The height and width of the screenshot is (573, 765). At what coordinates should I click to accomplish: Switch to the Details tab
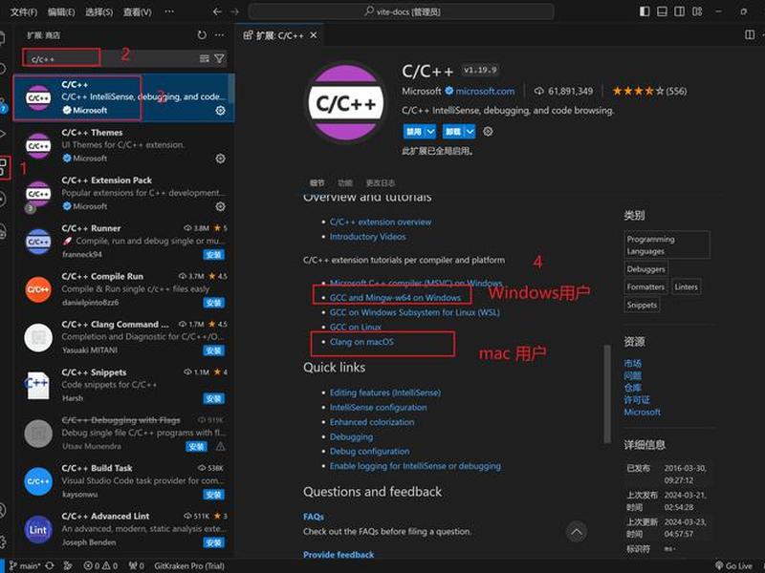tap(317, 182)
